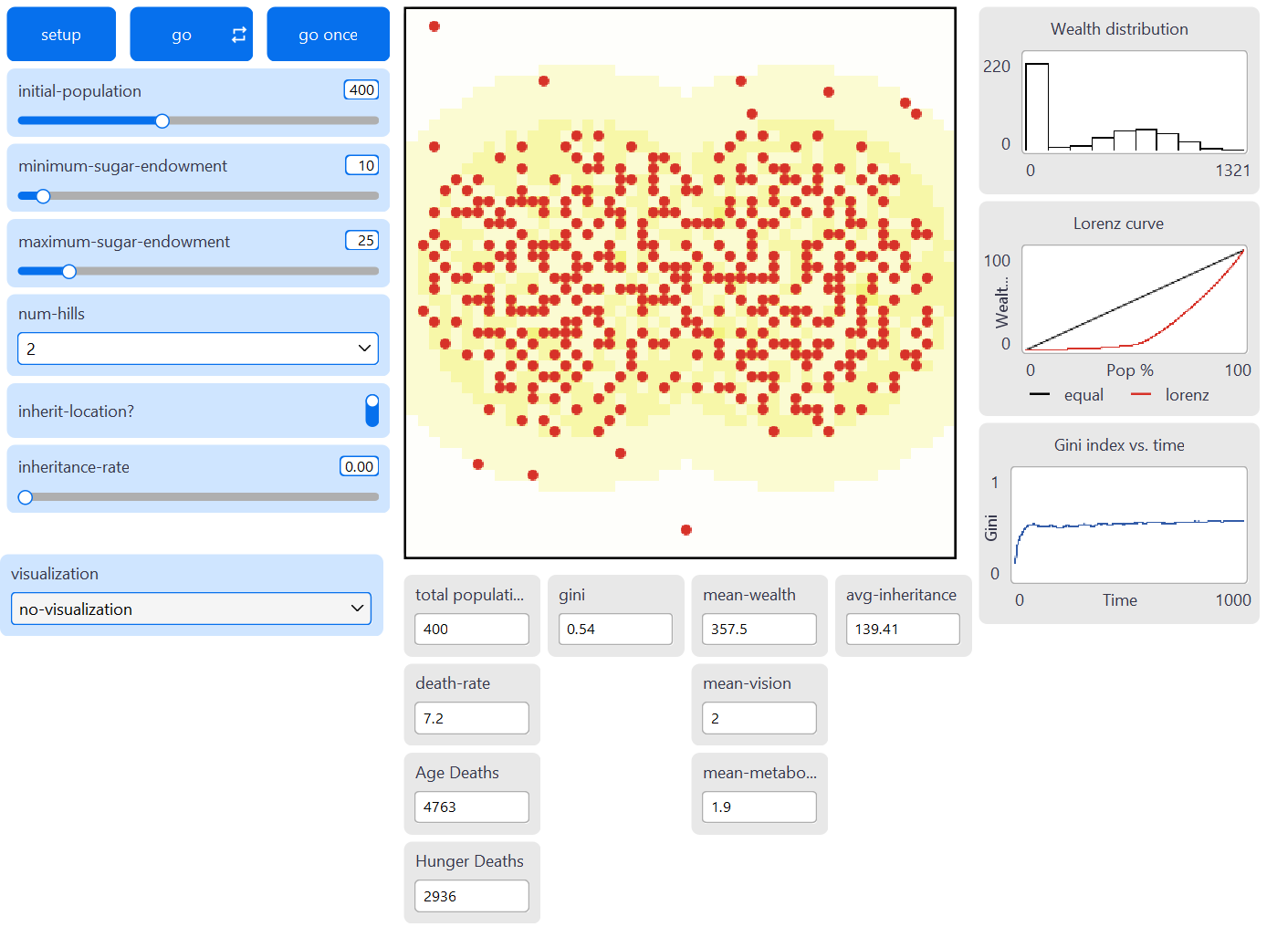Select the death-rate value 7.2
1277x937 pixels.
pyautogui.click(x=472, y=718)
